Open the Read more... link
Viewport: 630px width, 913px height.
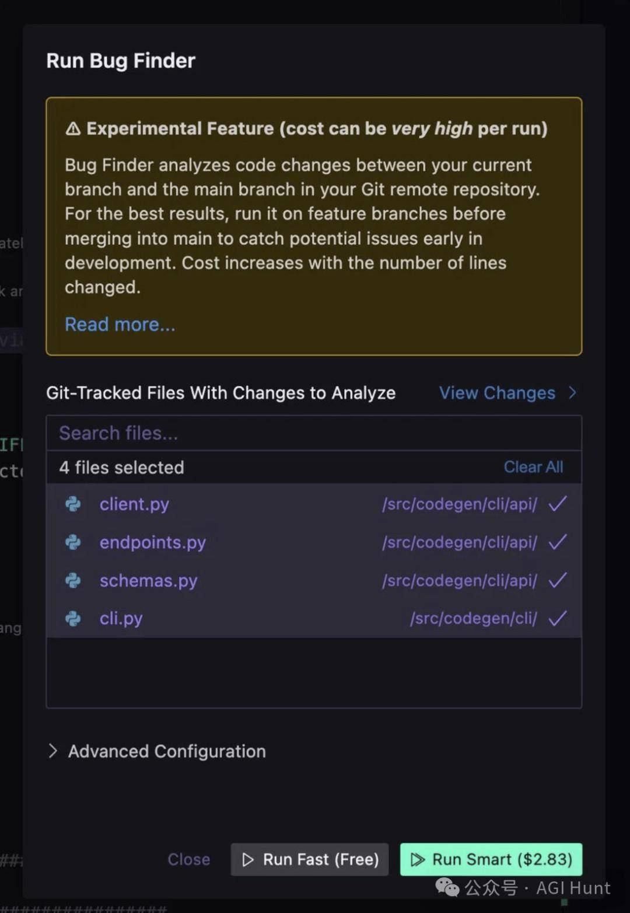[120, 325]
